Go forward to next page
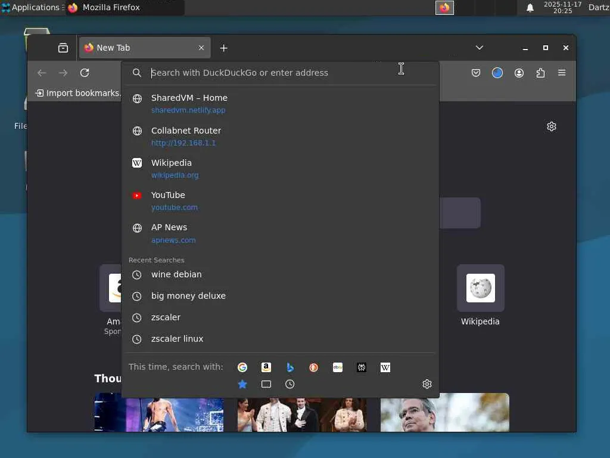The width and height of the screenshot is (610, 458). 63,73
